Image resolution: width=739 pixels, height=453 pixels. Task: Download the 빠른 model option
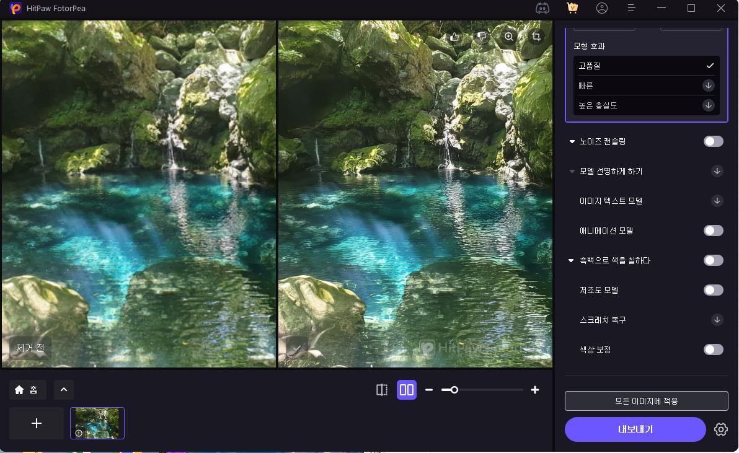[x=708, y=86]
